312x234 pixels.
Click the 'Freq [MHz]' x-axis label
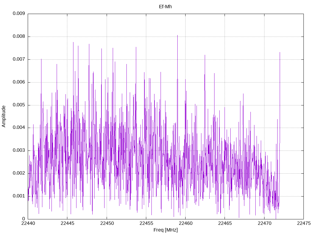(x=165, y=230)
